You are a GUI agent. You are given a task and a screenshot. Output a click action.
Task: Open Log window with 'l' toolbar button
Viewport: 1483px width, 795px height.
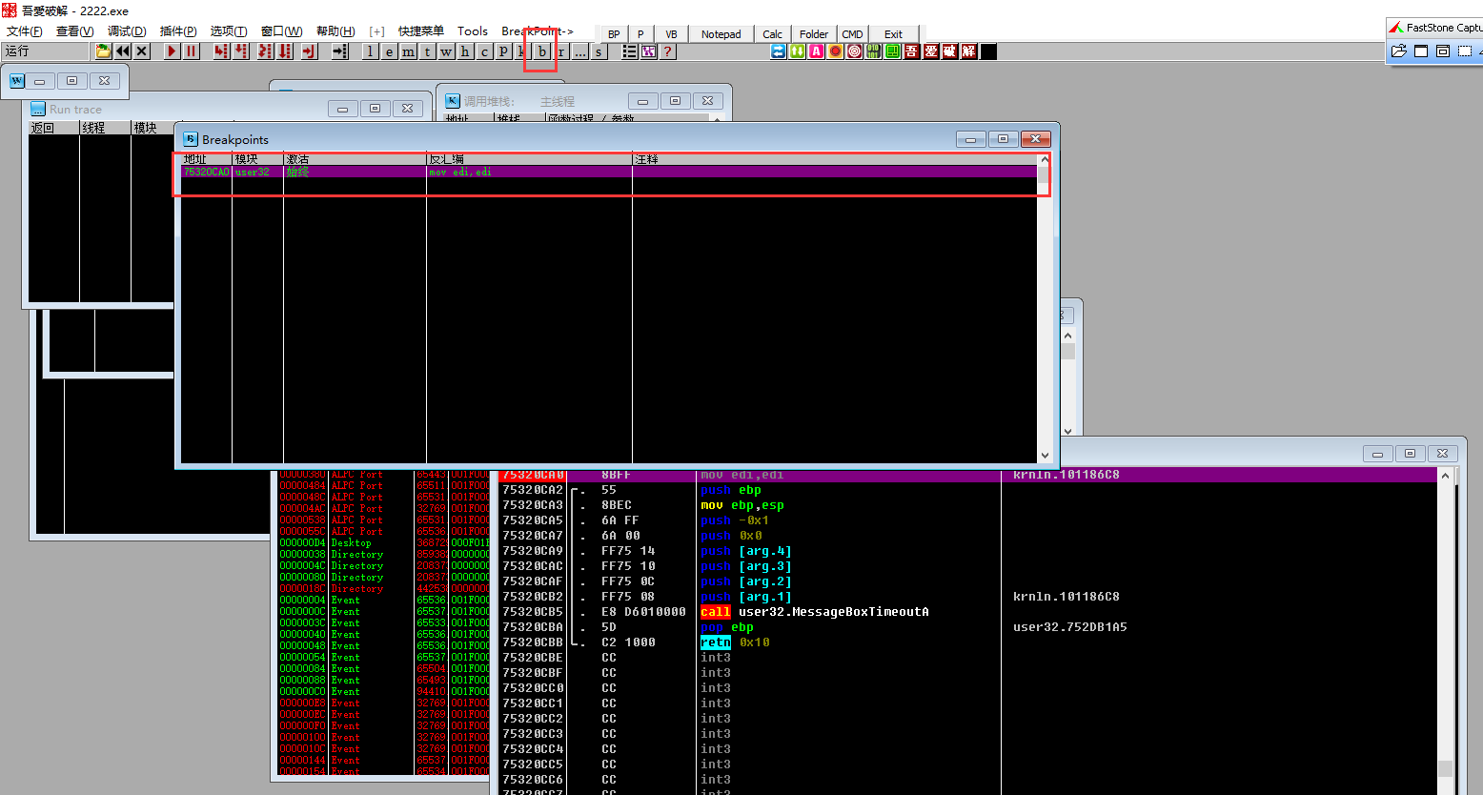coord(370,51)
